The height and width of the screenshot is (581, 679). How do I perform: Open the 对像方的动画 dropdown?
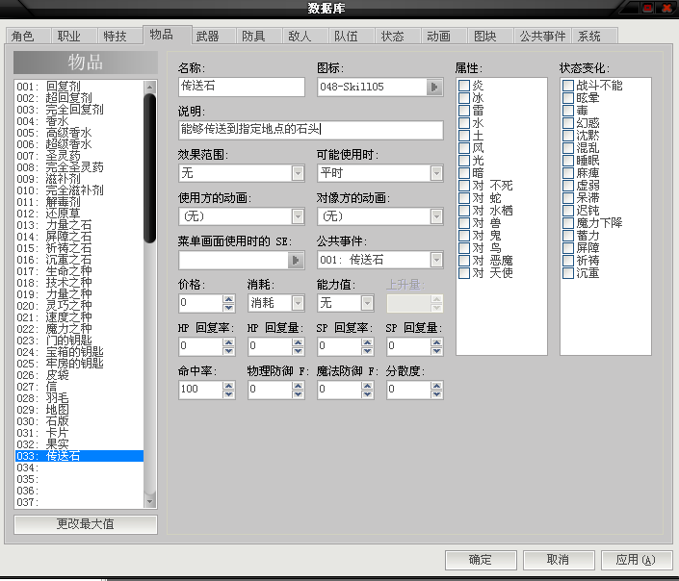[436, 216]
